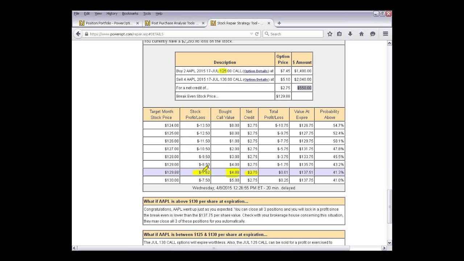Open Option Details link for 130.00 CALL
The image size is (464, 261).
pos(256,79)
